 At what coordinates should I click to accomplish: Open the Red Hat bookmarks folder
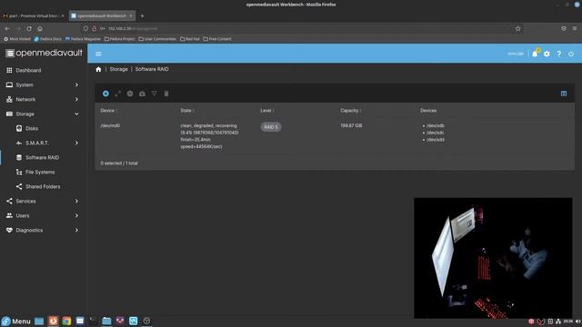click(x=190, y=39)
